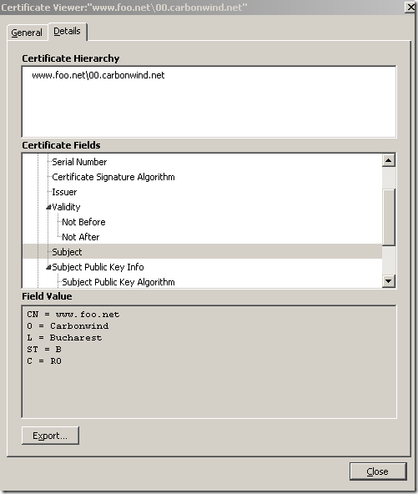The width and height of the screenshot is (418, 494).
Task: Select Subject Public Key Algorithm field
Action: (118, 282)
